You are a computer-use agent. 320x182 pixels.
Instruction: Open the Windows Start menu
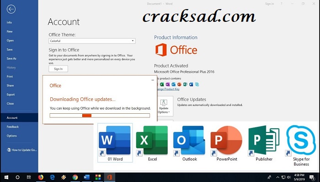coord(6,177)
